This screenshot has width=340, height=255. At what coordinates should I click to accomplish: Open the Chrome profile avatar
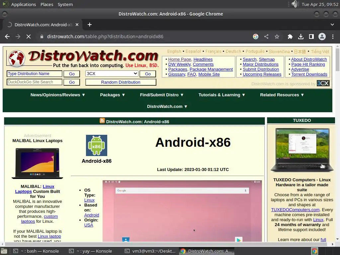(322, 37)
